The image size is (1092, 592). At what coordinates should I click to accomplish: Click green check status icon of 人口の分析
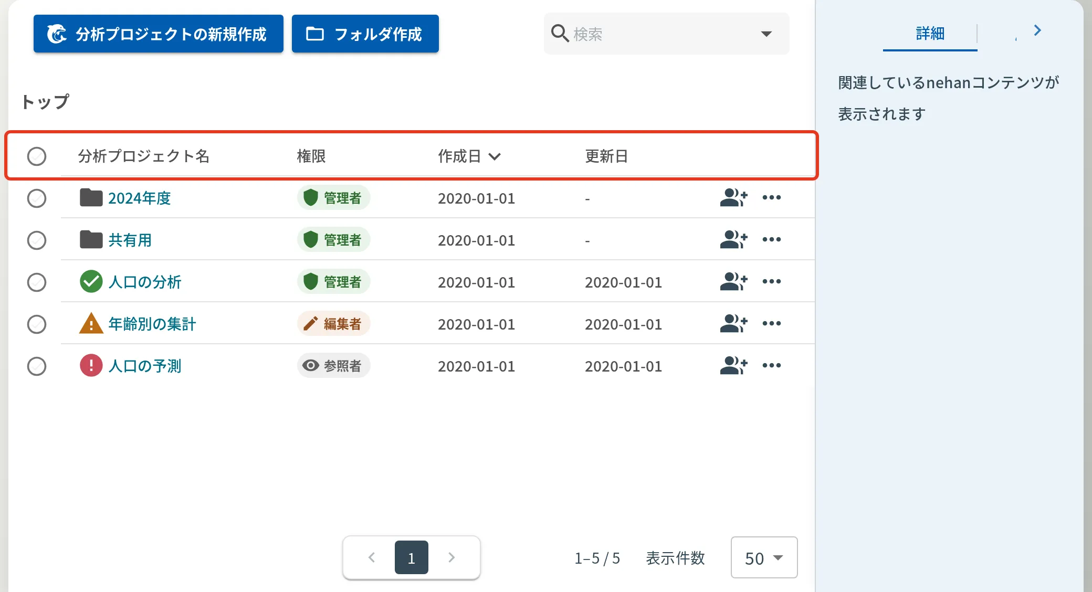[x=91, y=281]
